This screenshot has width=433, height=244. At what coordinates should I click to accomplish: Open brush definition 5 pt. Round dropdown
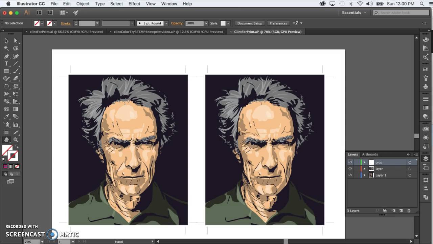(x=166, y=23)
